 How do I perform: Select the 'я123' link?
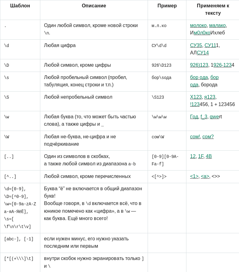210,97
